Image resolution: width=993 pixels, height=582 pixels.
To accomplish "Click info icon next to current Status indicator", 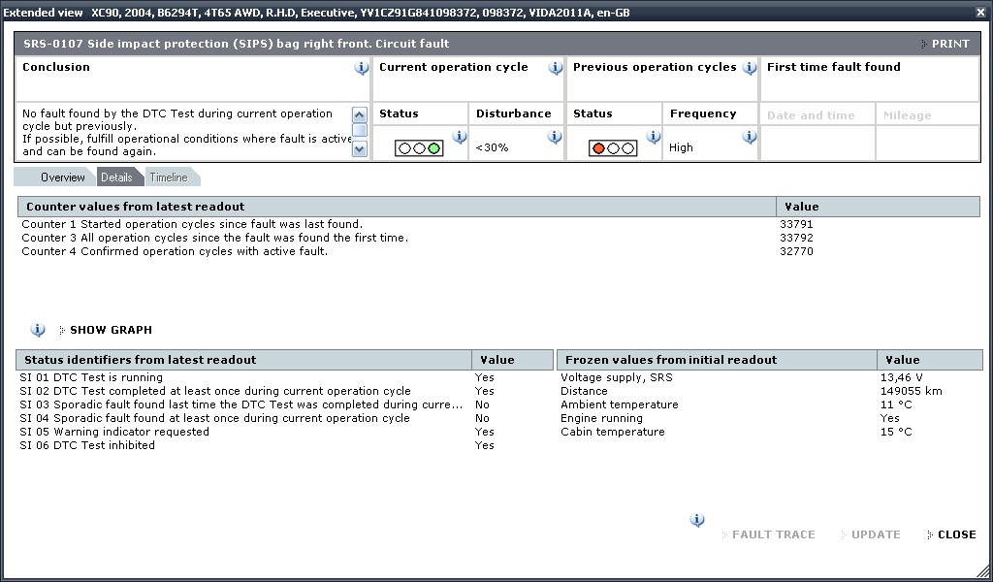I will 459,138.
